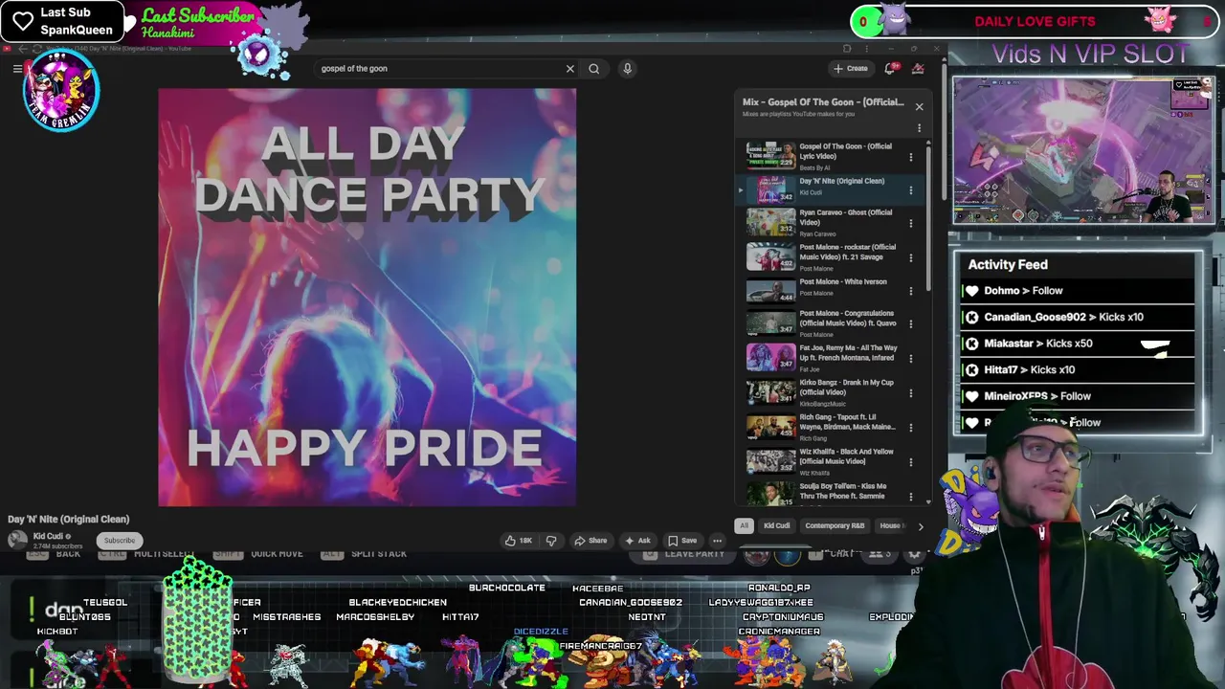Click the 'Dohmo > Follow' activity entry
The image size is (1225, 689).
tap(1078, 291)
